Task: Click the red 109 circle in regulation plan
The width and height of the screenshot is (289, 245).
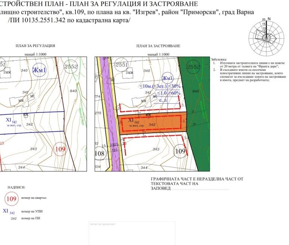Action: (x=60, y=149)
